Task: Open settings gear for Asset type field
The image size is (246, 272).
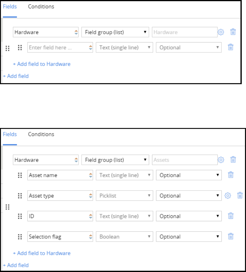Action: click(x=227, y=196)
